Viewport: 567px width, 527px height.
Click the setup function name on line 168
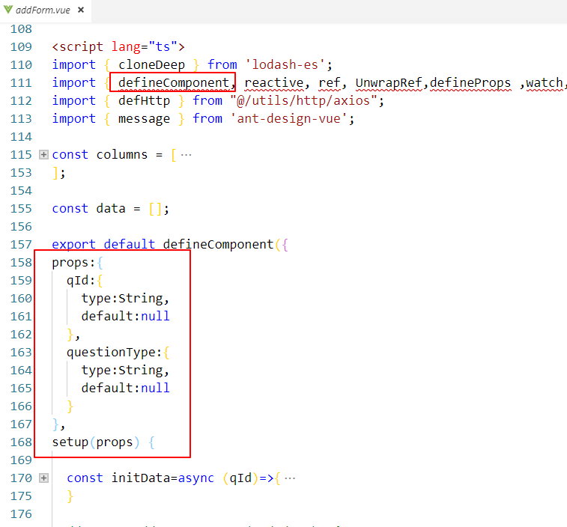70,442
